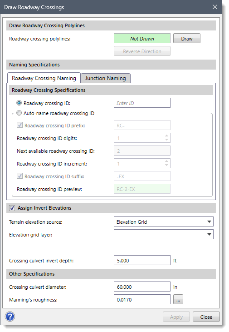Increase Roadway crossing ID increment with up arrow
229x332 pixels.
click(x=166, y=161)
